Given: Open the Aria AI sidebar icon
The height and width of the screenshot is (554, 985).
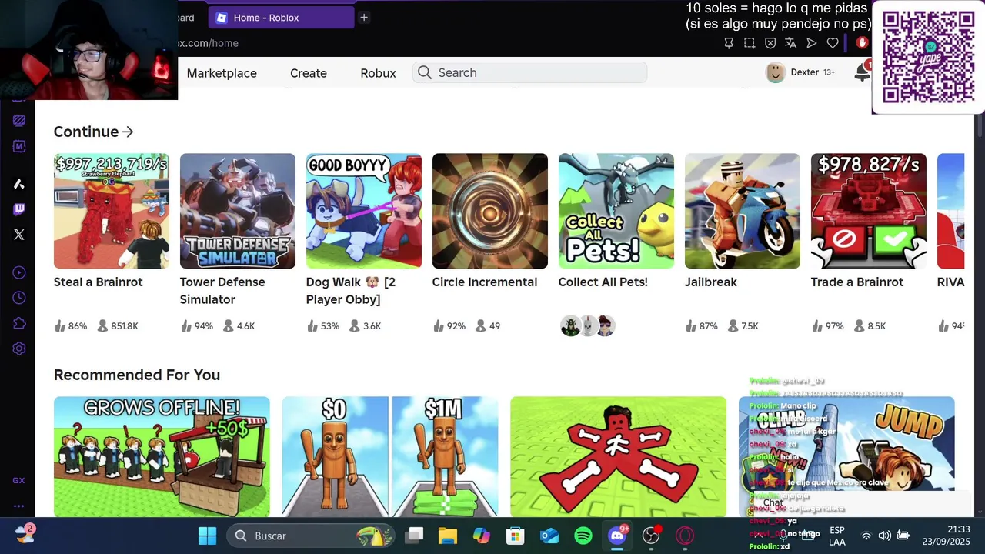Looking at the screenshot, I should (19, 184).
